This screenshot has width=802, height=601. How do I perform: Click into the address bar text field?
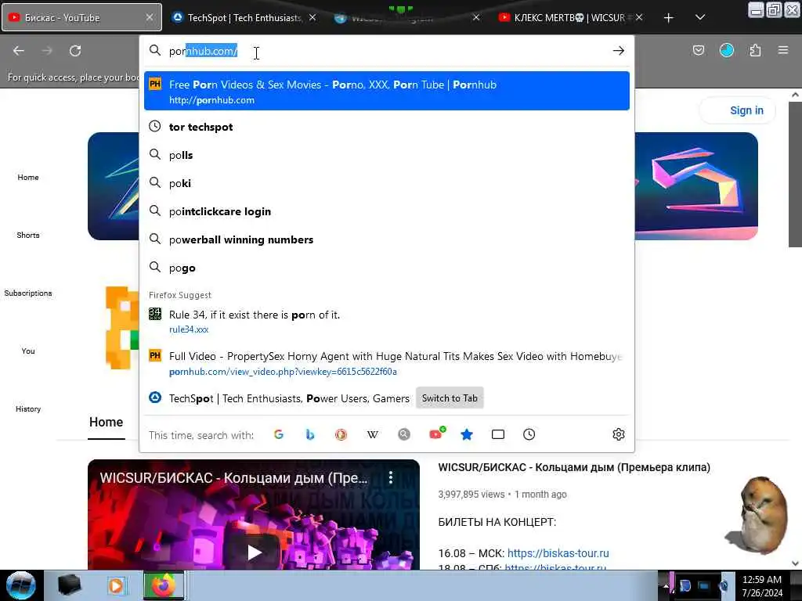pos(388,51)
